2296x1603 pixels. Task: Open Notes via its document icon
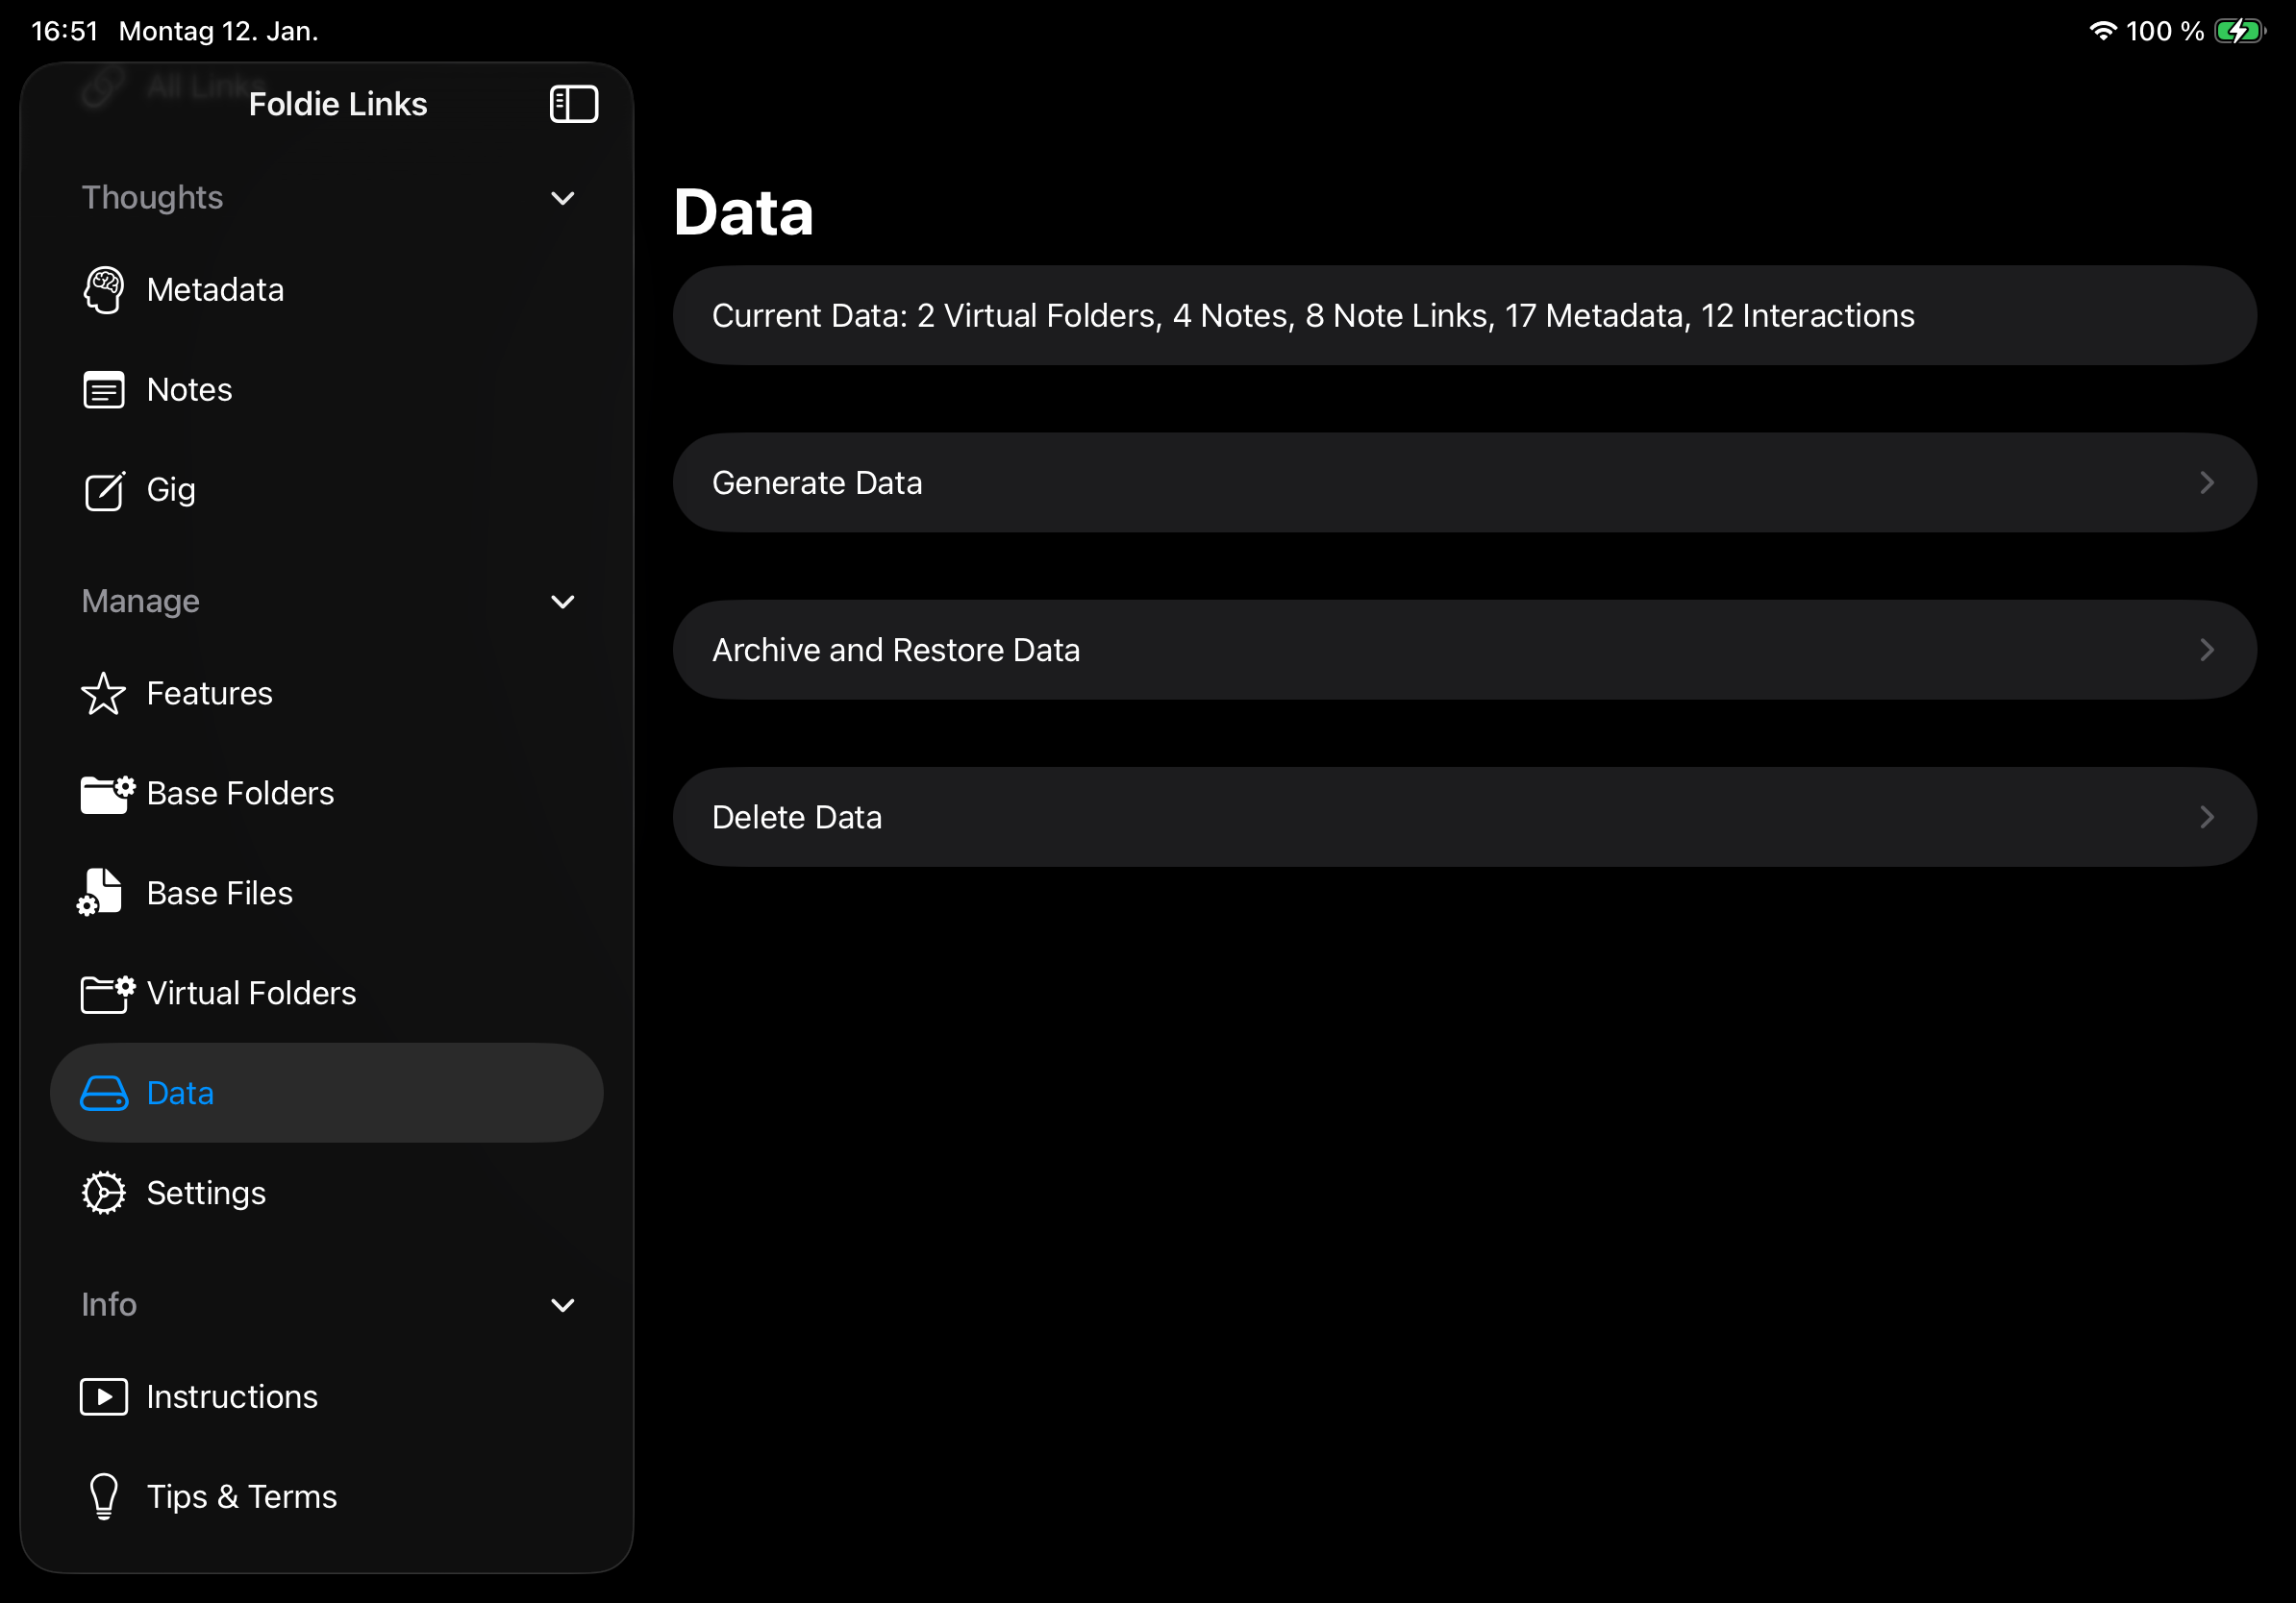pos(103,390)
